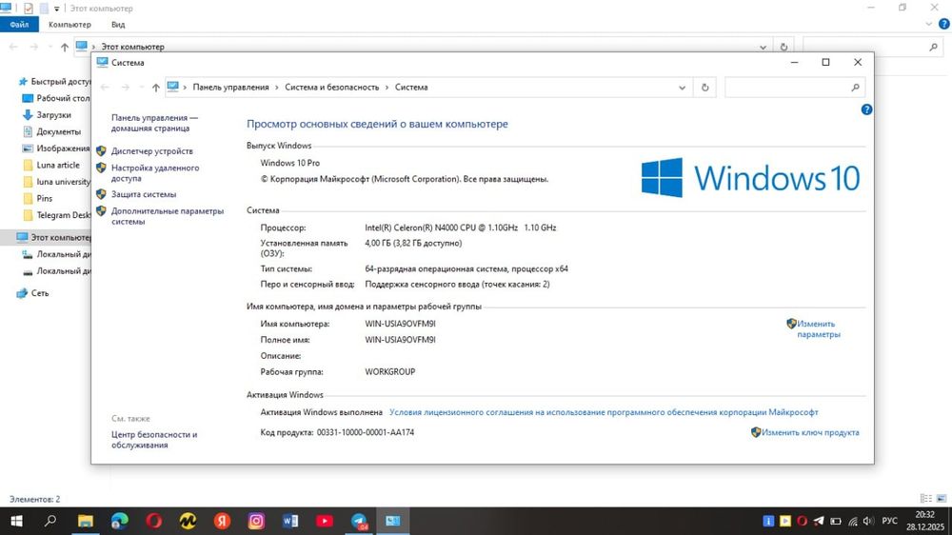Image resolution: width=952 pixels, height=535 pixels.
Task: Open Защита системы link
Action: coord(144,194)
